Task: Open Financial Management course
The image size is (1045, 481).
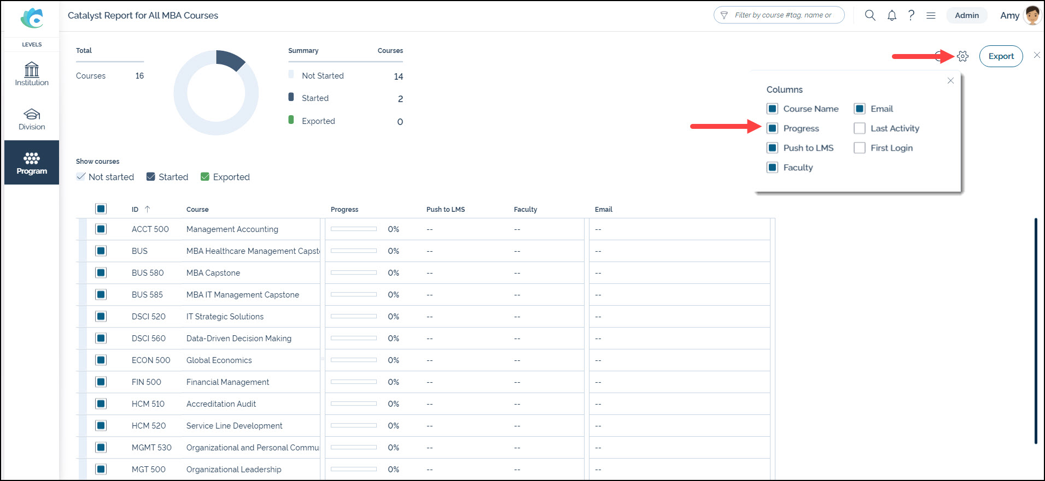Action: click(x=227, y=382)
